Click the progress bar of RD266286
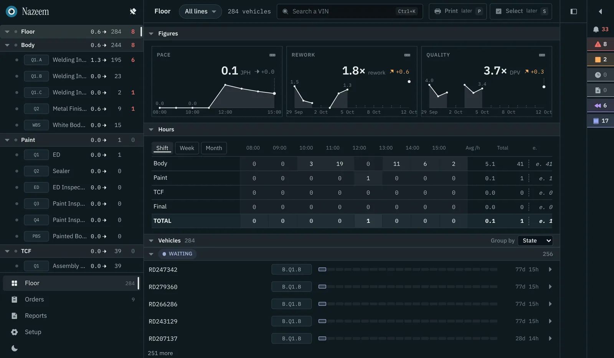The image size is (614, 358). click(408, 304)
